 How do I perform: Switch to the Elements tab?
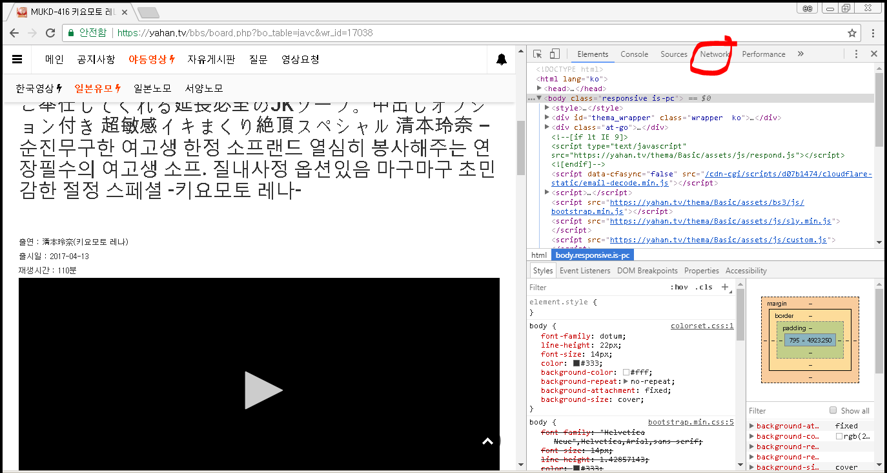click(593, 54)
